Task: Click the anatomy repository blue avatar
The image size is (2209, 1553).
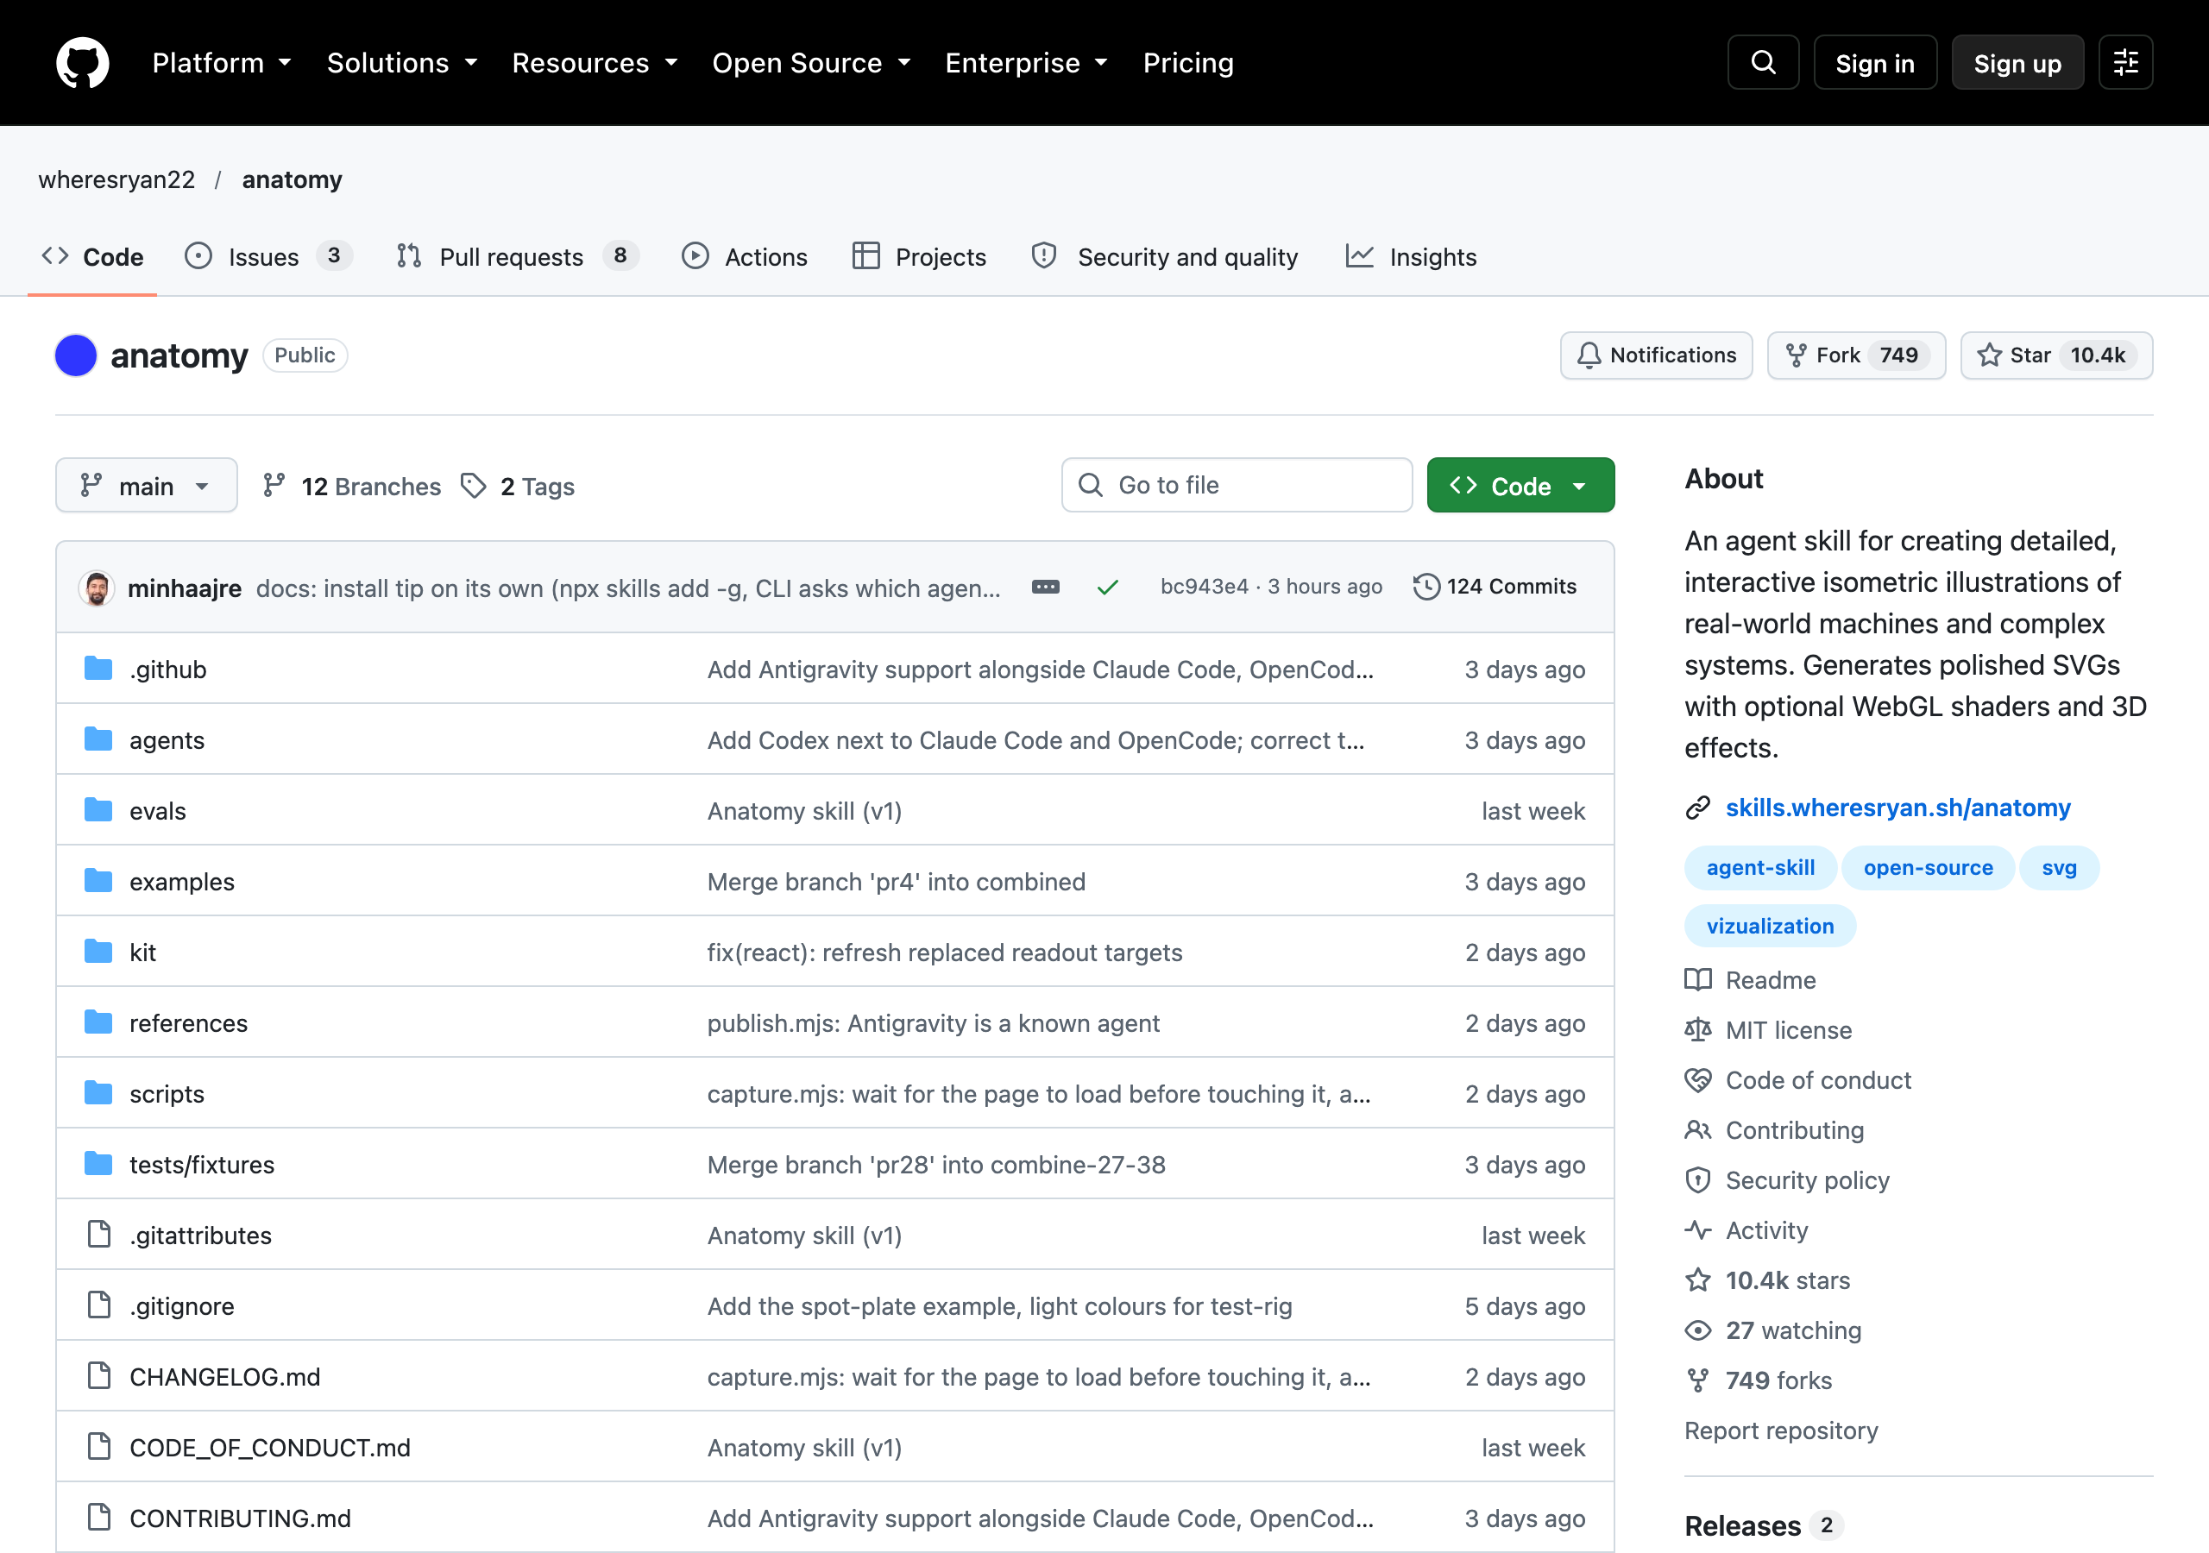Action: (76, 356)
